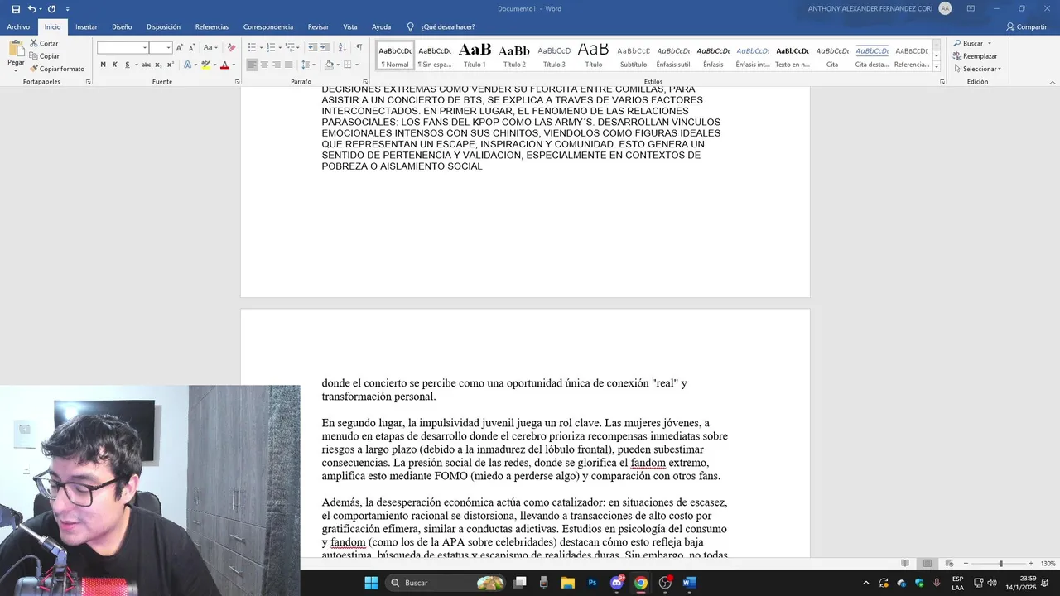Click the Redo icon in title bar
This screenshot has height=596, width=1060.
[x=51, y=8]
